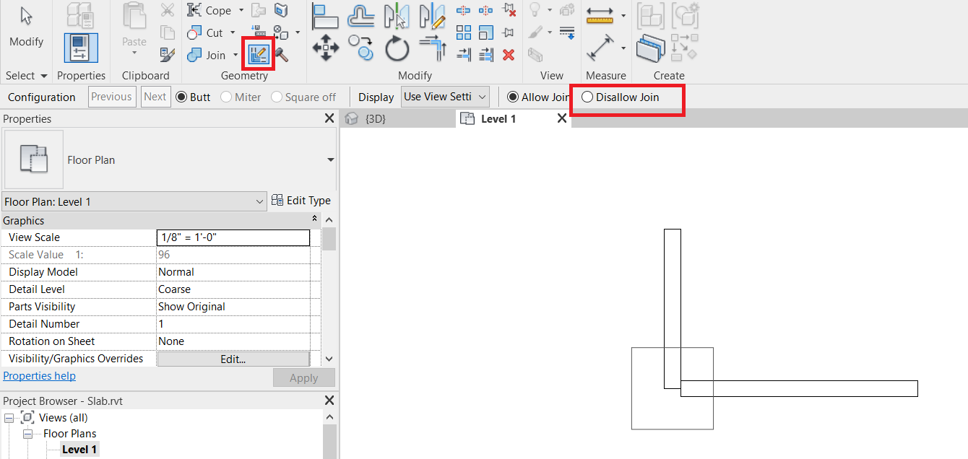The image size is (968, 459).
Task: Select the red Delete tool
Action: 508,54
